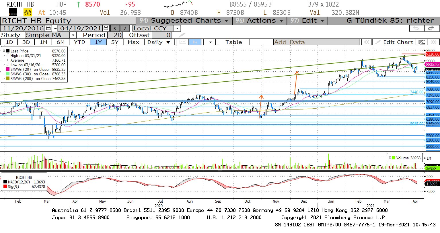Collapse the Last Price legend tree

(x=4, y=51)
